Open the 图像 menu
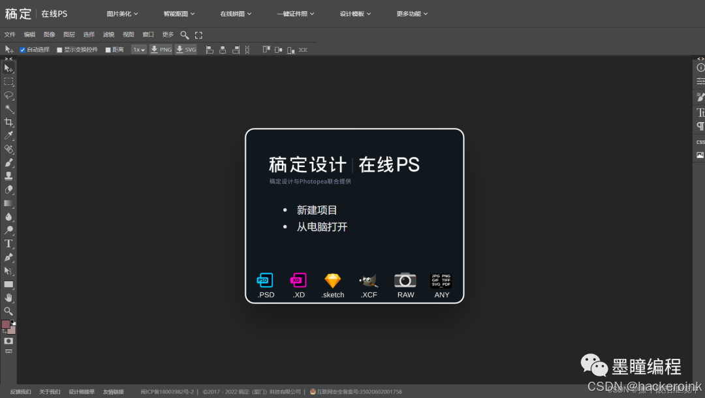The image size is (705, 398). pyautogui.click(x=50, y=35)
